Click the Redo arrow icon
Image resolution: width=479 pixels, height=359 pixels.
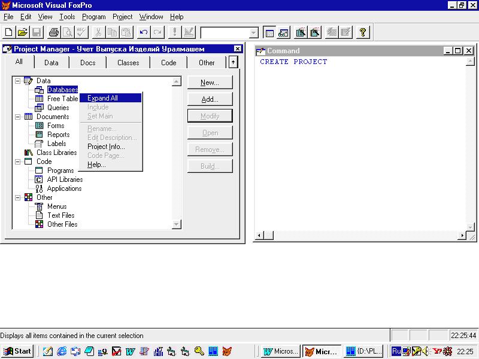point(157,32)
